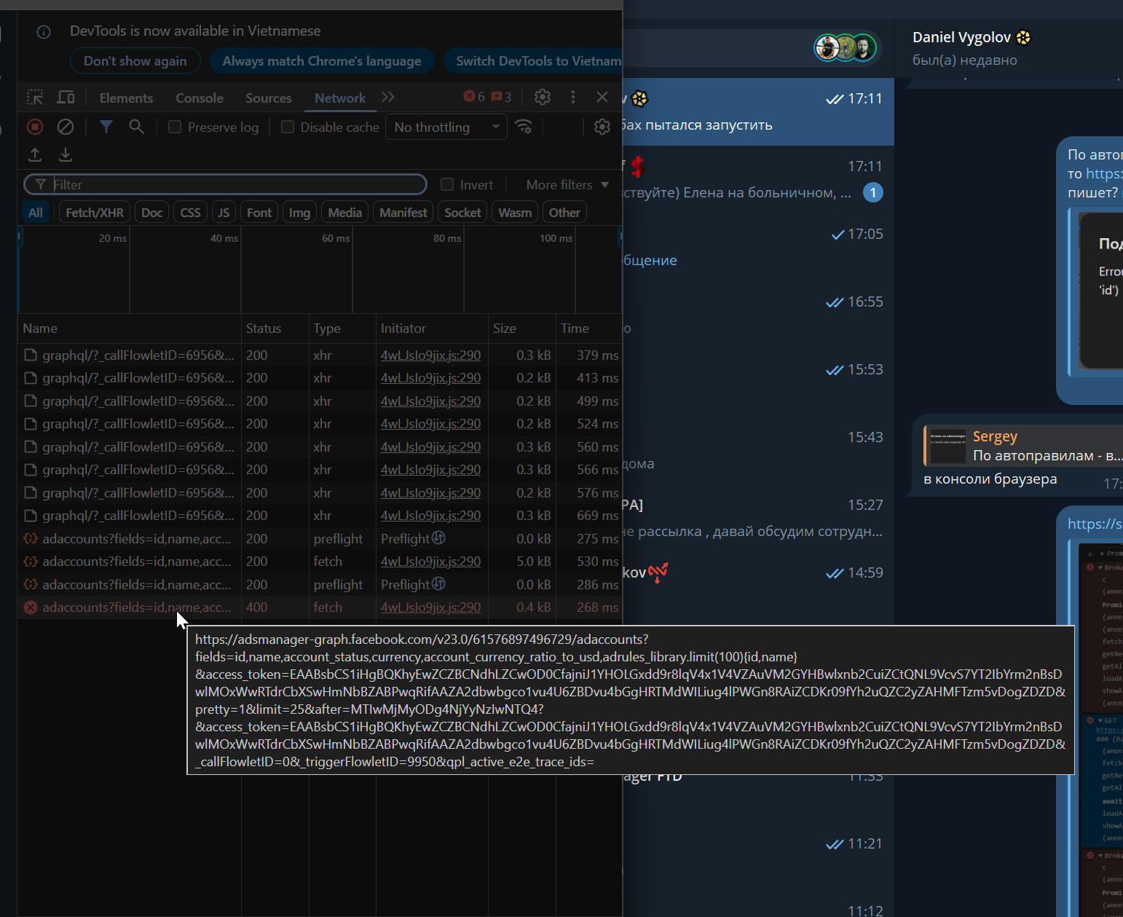Select the adaccounts preflight row at 275 ms
The height and width of the screenshot is (917, 1123).
coord(320,539)
